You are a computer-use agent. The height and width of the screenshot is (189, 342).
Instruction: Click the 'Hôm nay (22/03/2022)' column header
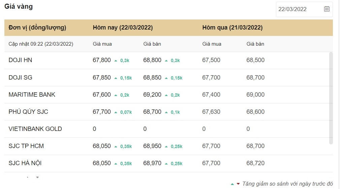click(123, 28)
